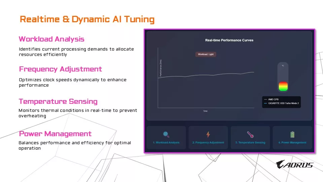
Task: Click the AORUS logo
Action: click(294, 164)
